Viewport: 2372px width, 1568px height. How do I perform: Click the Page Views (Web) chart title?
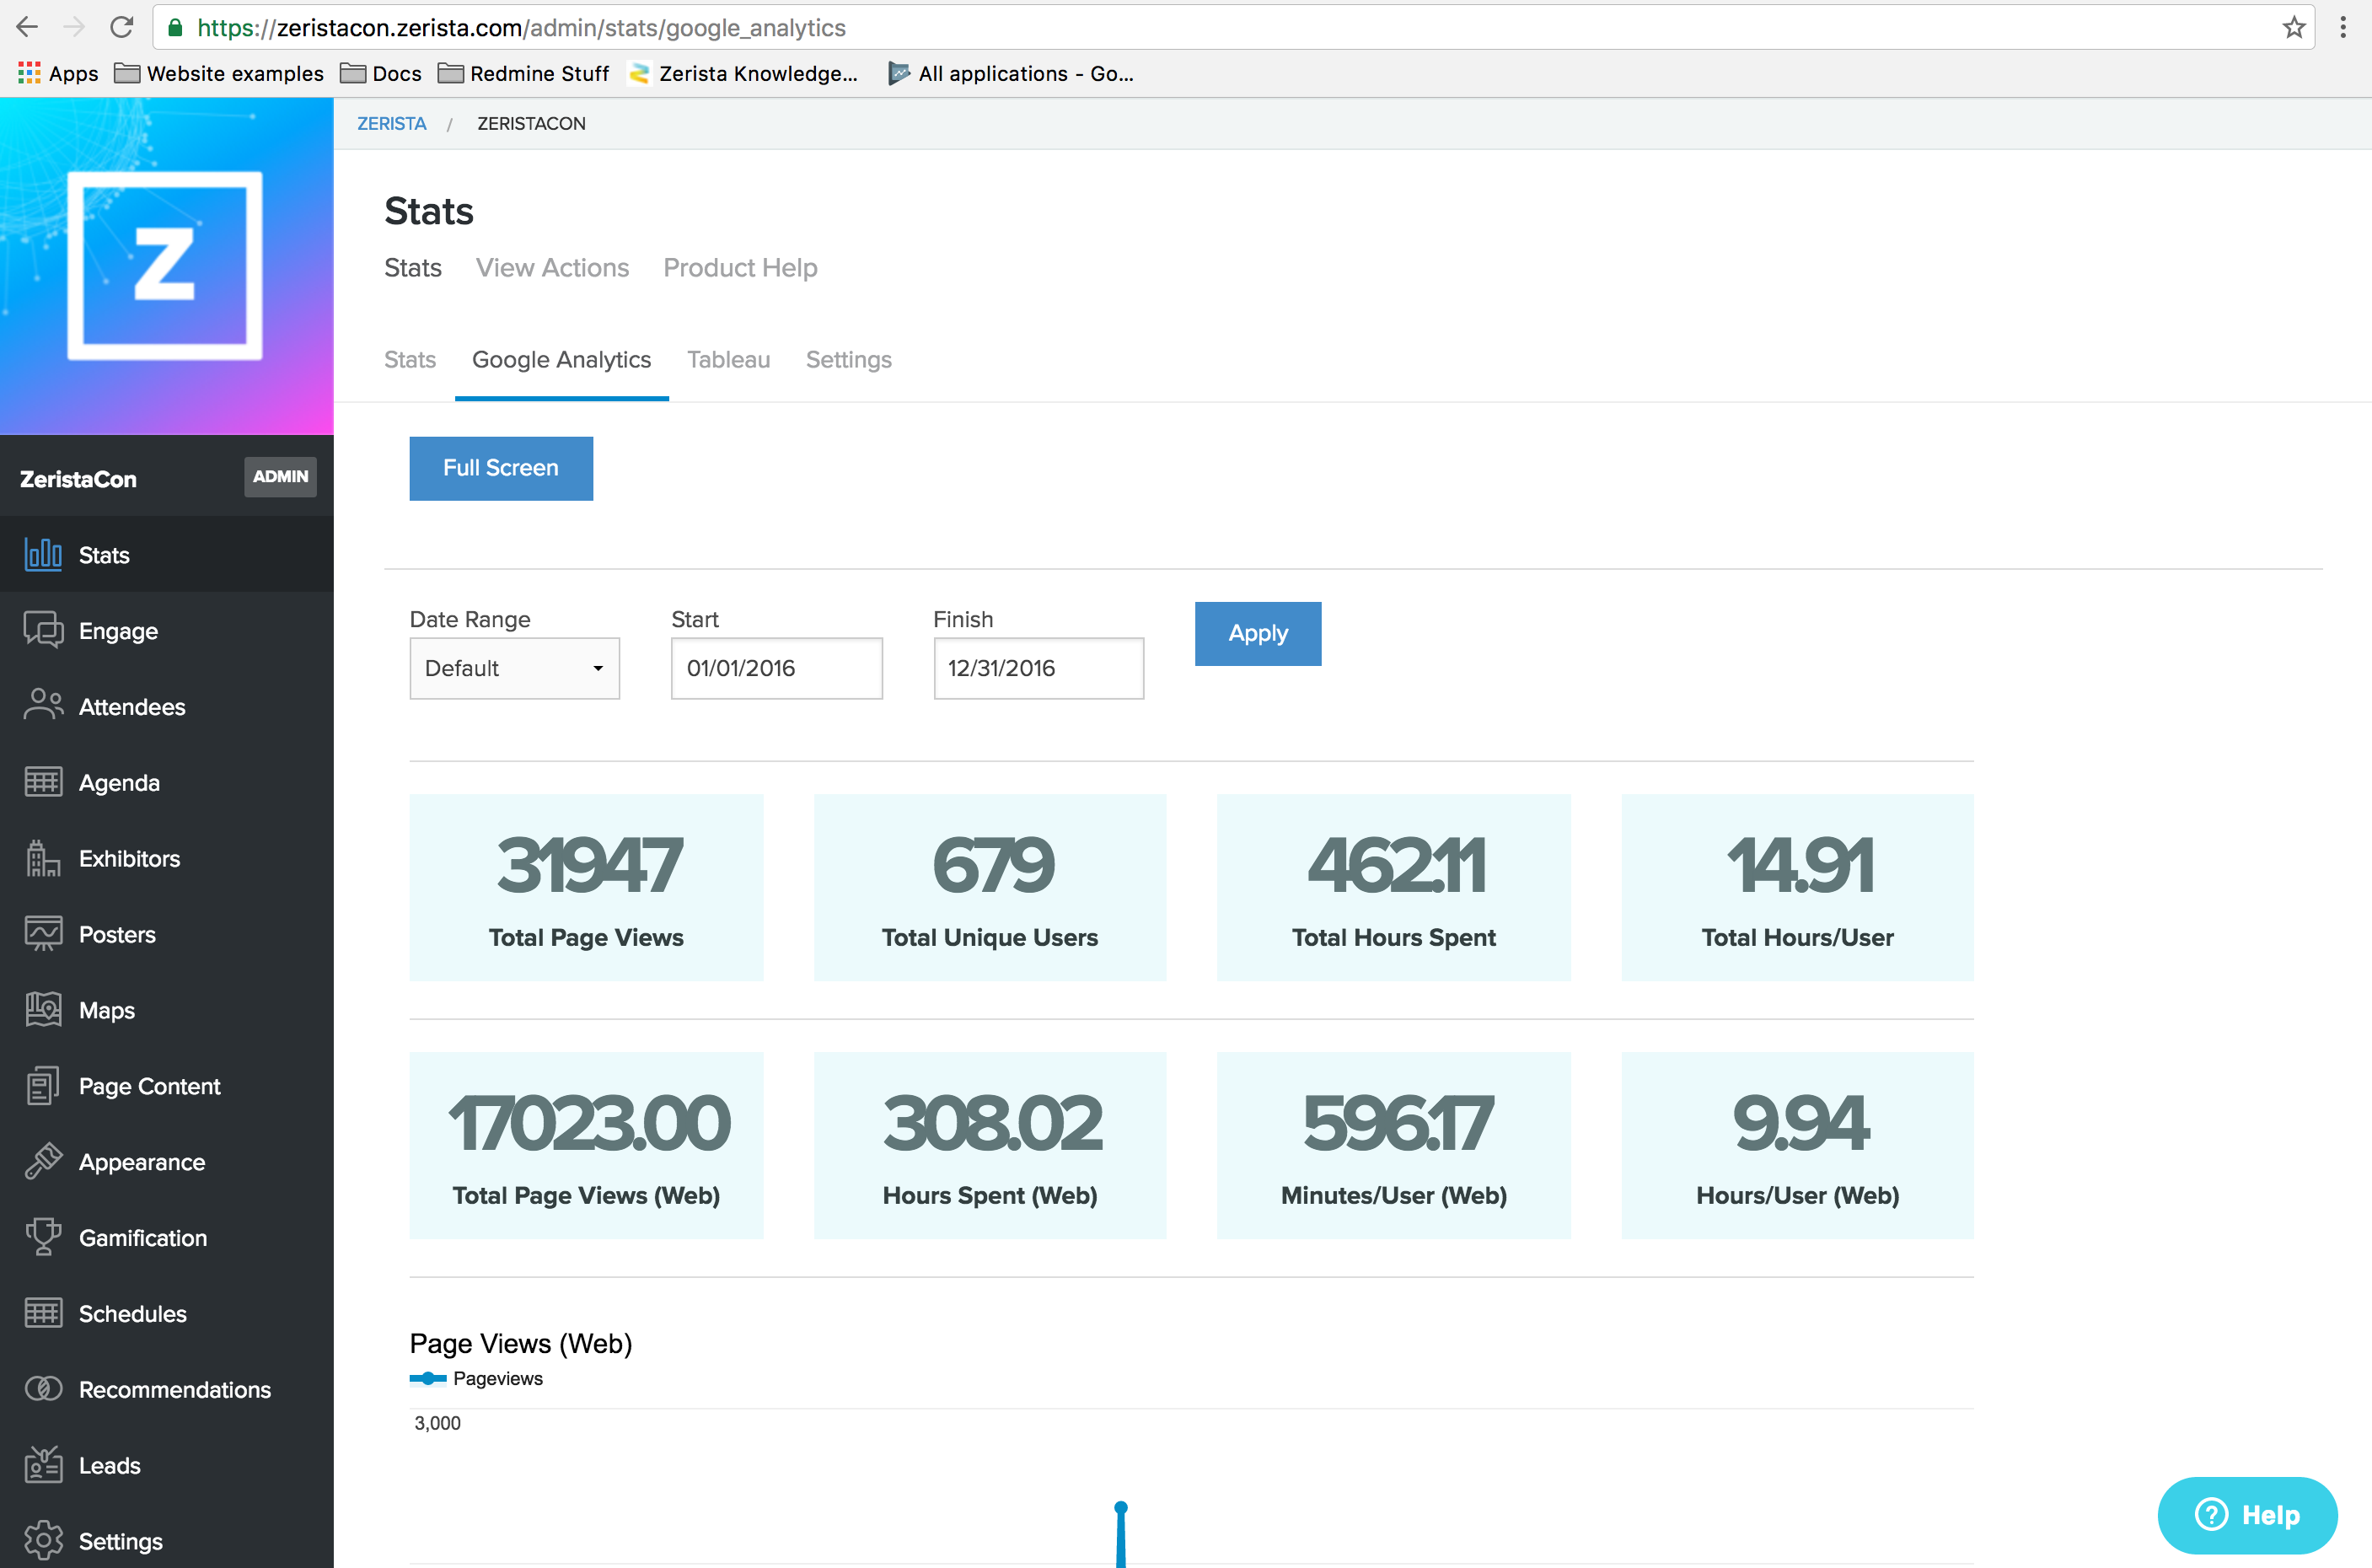pyautogui.click(x=521, y=1343)
